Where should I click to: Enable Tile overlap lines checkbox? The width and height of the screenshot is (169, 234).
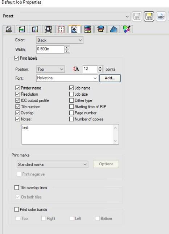pos(17,187)
